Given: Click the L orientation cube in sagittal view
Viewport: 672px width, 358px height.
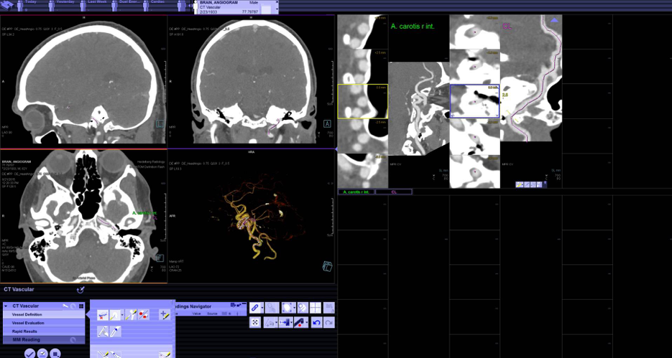Looking at the screenshot, I should coord(160,123).
